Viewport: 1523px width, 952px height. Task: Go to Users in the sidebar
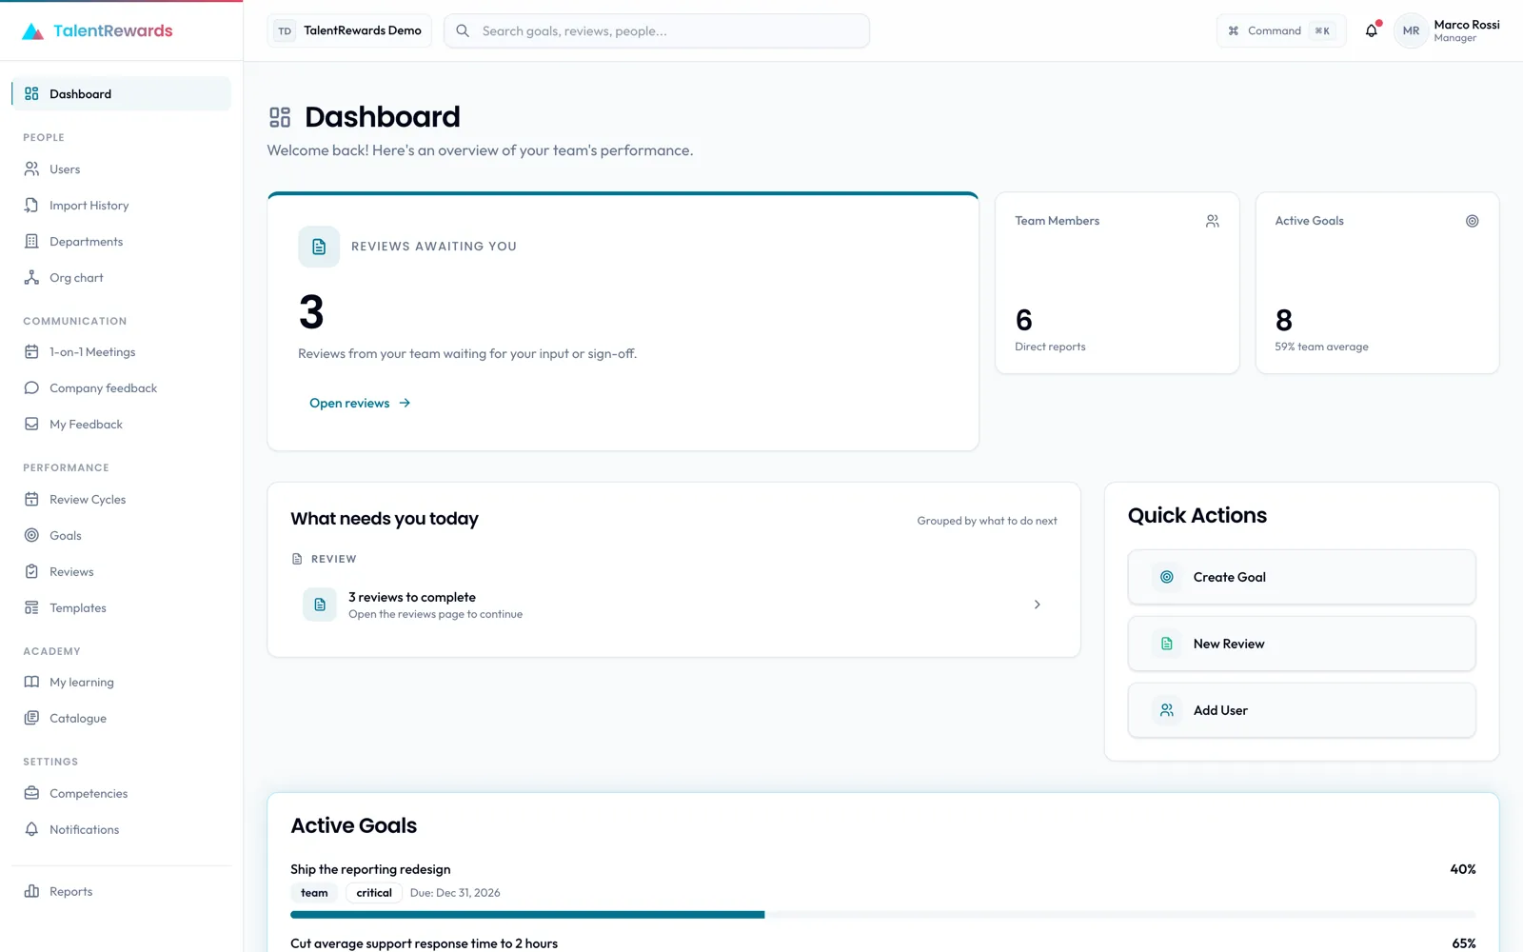click(121, 169)
